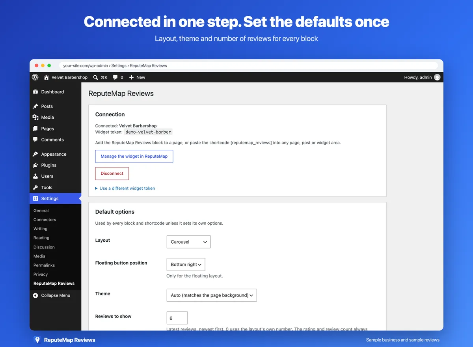The height and width of the screenshot is (347, 473).
Task: Click the comments bubble icon in admin bar
Action: [115, 77]
